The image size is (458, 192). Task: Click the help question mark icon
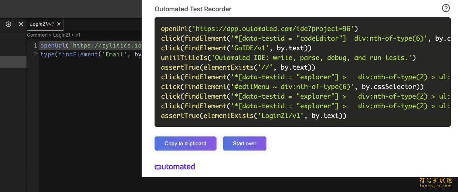[446, 8]
